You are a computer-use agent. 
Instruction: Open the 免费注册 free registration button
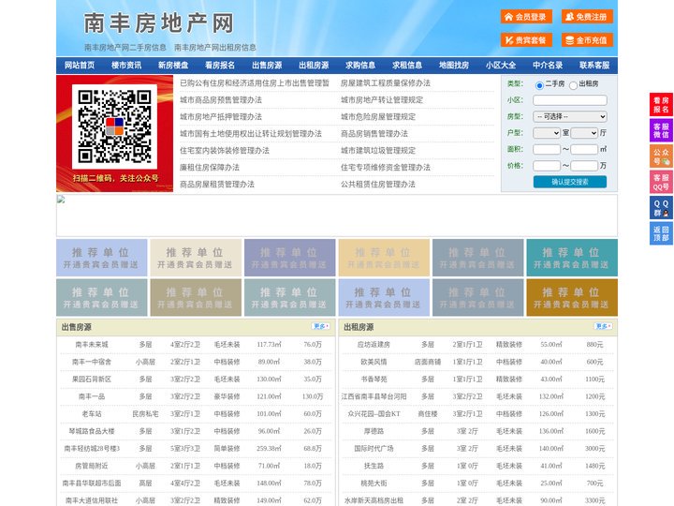[587, 17]
